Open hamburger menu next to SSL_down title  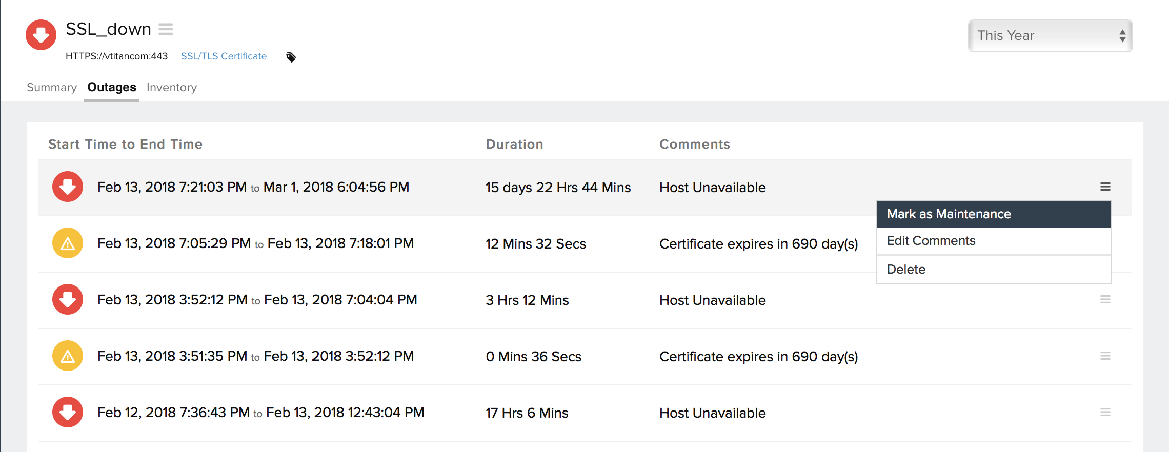coord(166,29)
